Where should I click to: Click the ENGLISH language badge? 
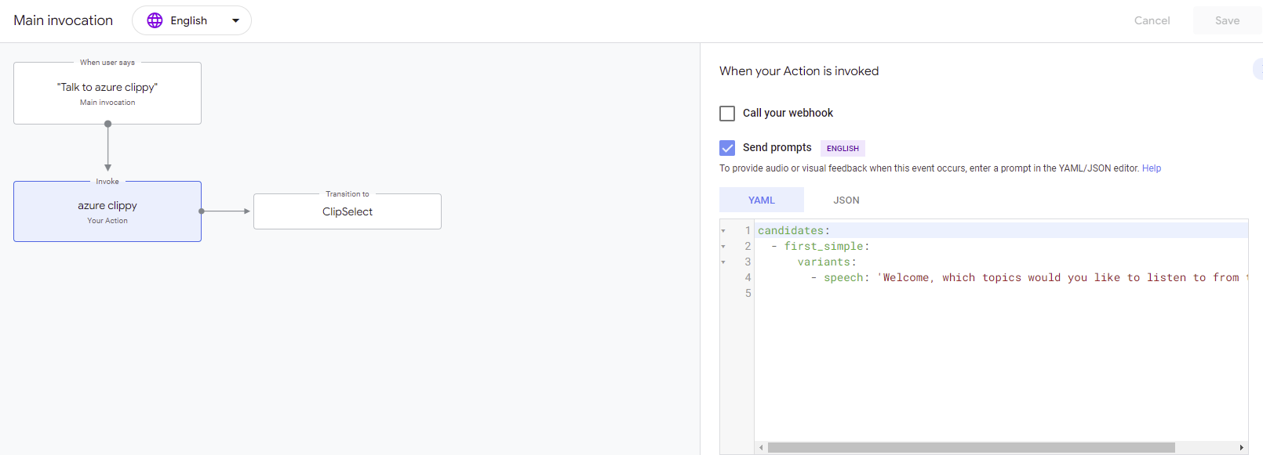click(843, 148)
